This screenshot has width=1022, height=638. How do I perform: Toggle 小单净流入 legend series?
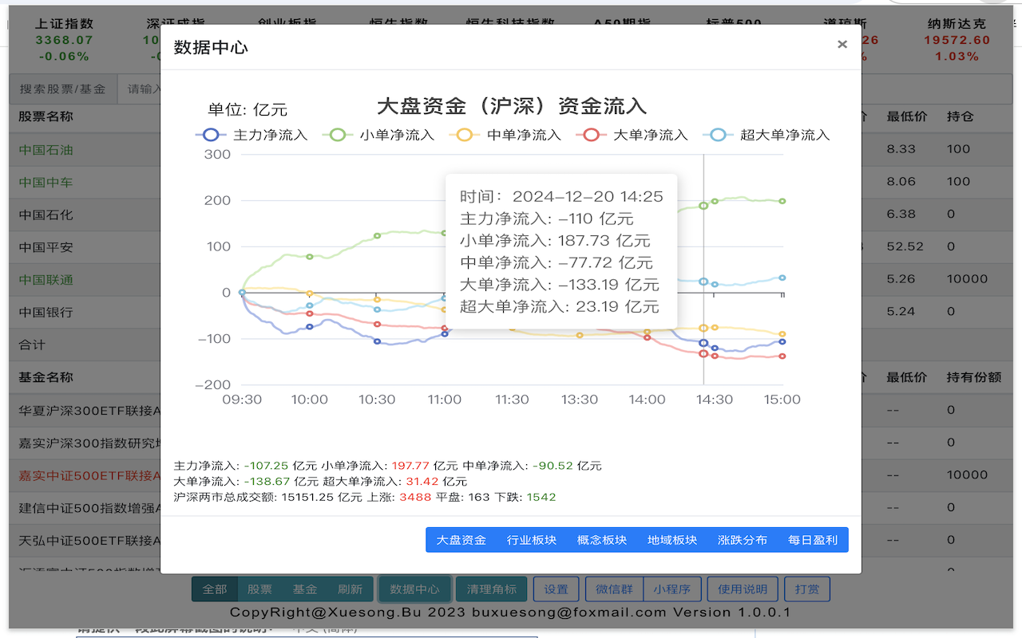click(378, 135)
